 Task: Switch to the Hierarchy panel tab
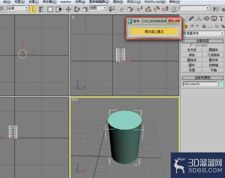199,19
